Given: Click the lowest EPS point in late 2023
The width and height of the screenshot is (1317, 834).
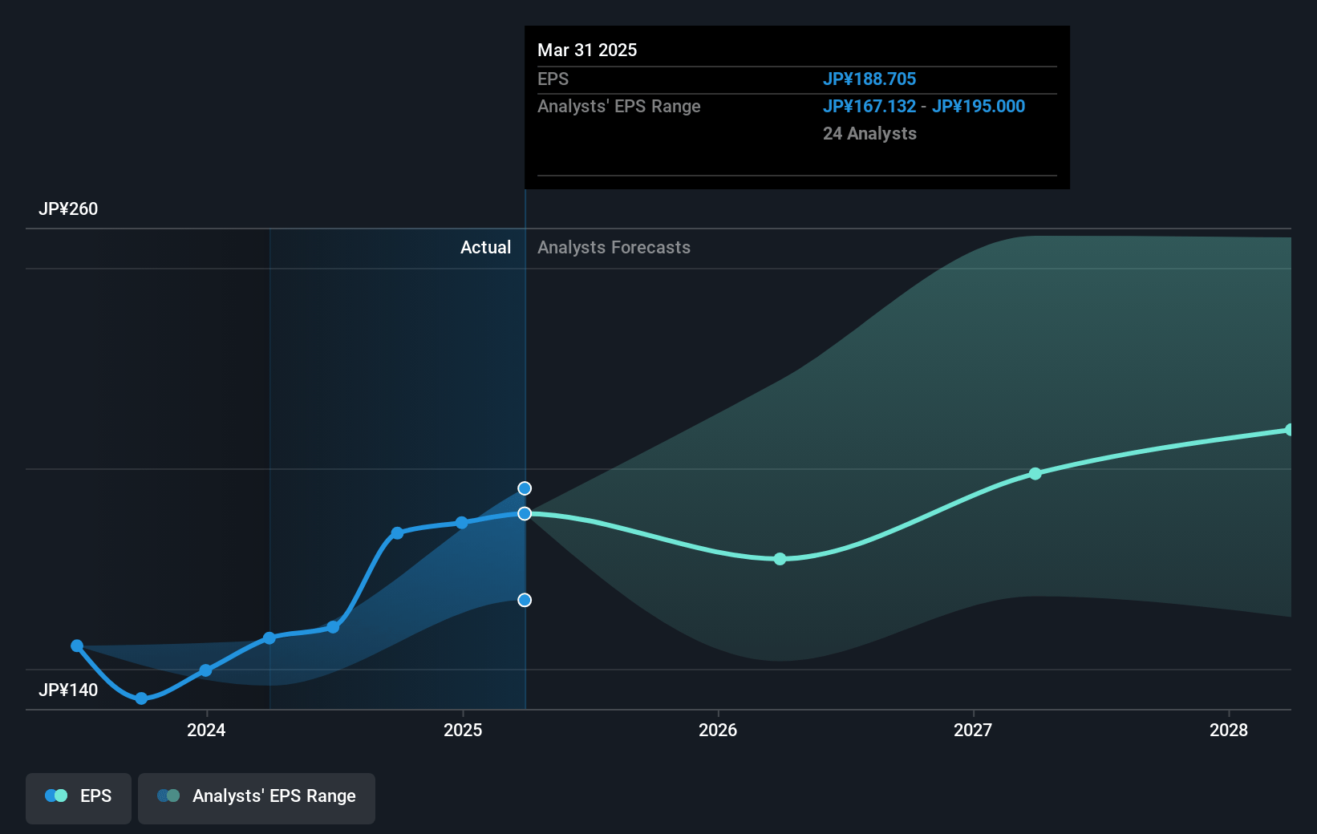Looking at the screenshot, I should pos(142,698).
